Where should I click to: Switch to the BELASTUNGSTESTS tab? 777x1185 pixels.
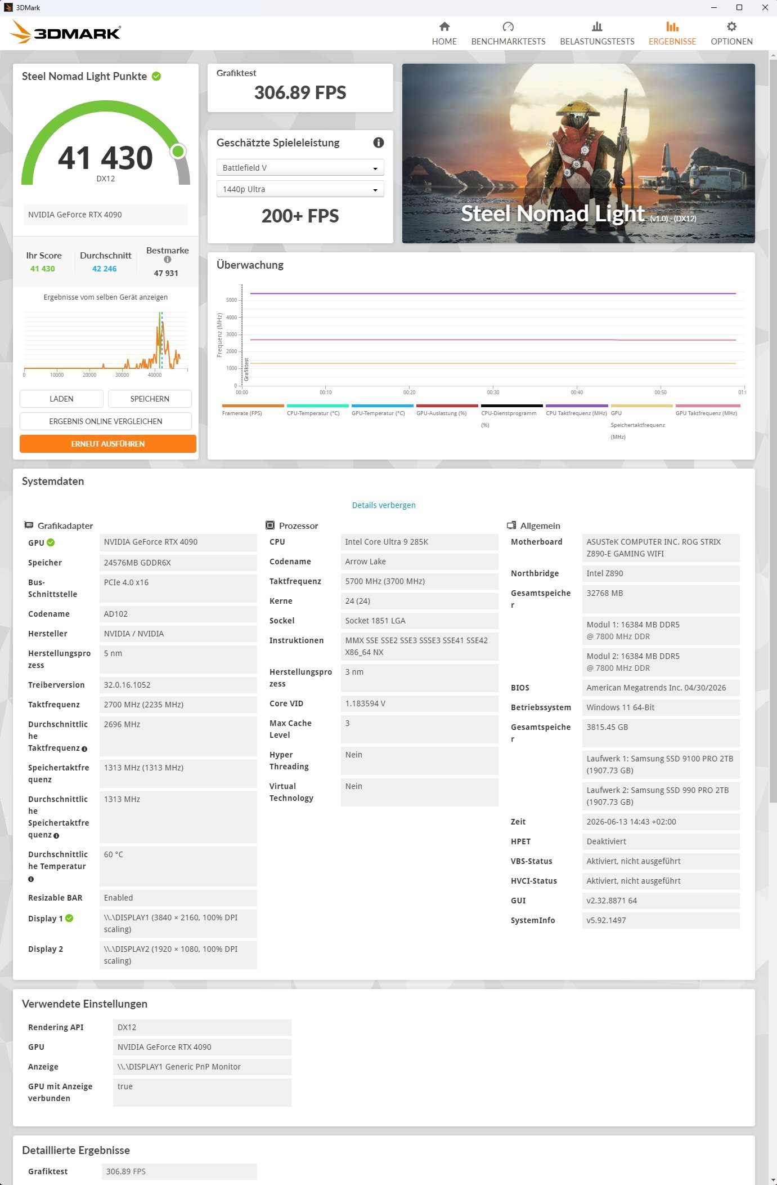point(598,33)
